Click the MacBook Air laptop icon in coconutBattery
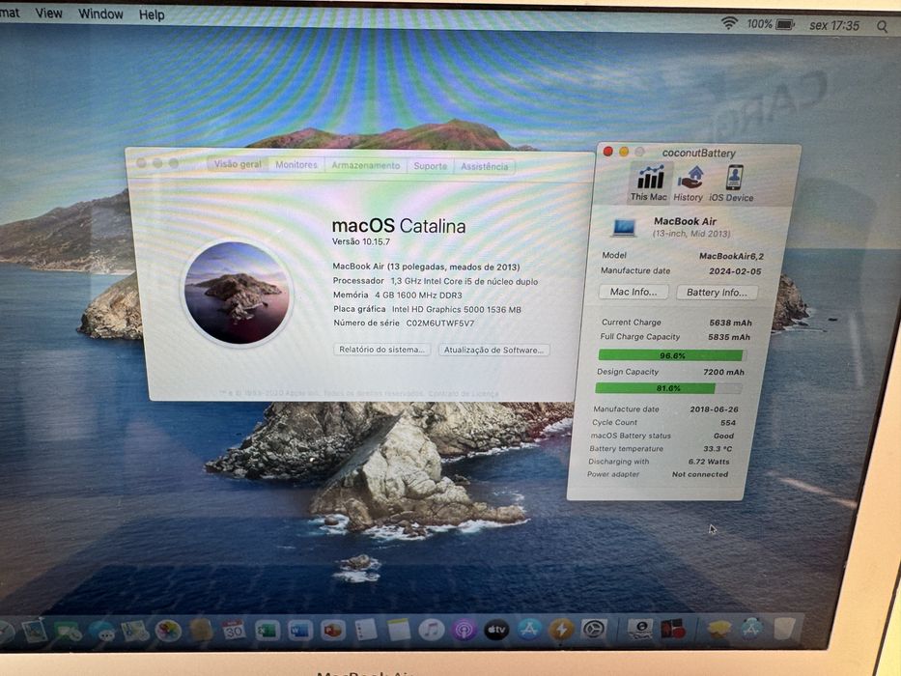 tap(624, 228)
